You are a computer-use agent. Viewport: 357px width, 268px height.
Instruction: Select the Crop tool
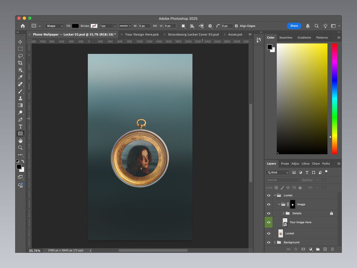click(20, 63)
